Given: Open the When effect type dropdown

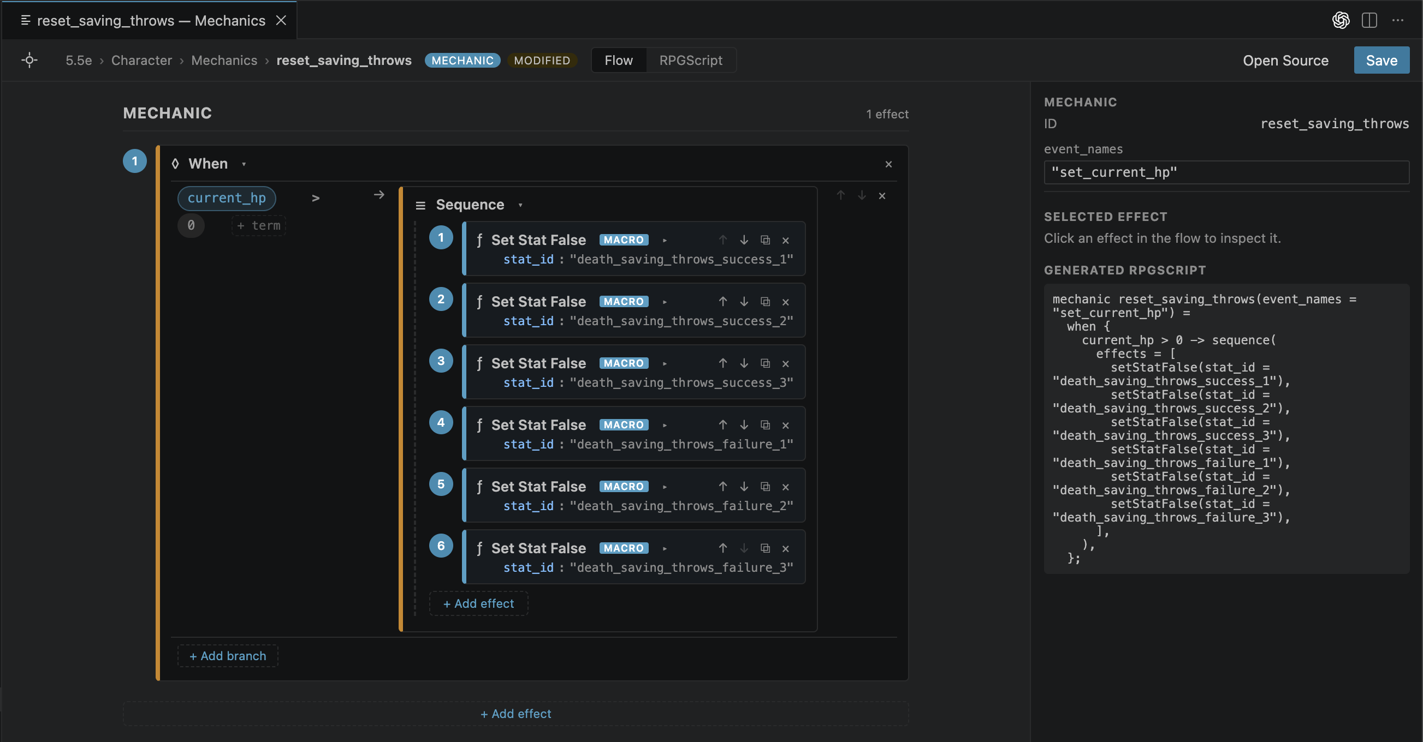Looking at the screenshot, I should coord(244,164).
